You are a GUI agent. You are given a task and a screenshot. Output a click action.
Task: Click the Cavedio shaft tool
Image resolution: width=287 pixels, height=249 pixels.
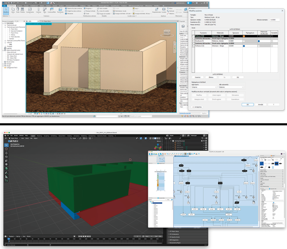(164, 10)
